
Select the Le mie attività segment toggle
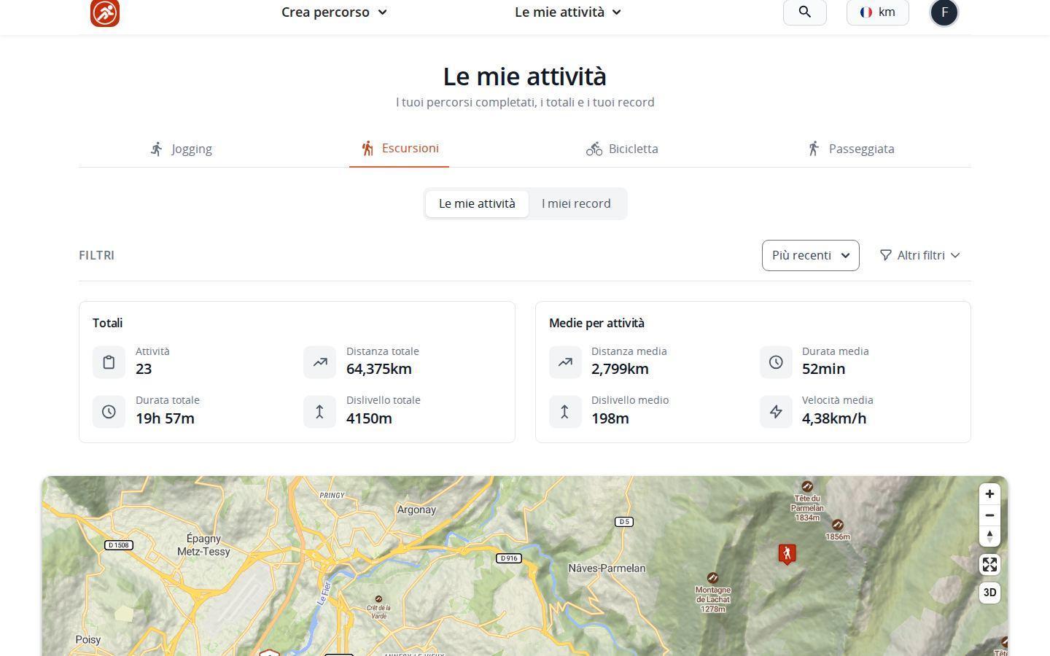tap(477, 203)
